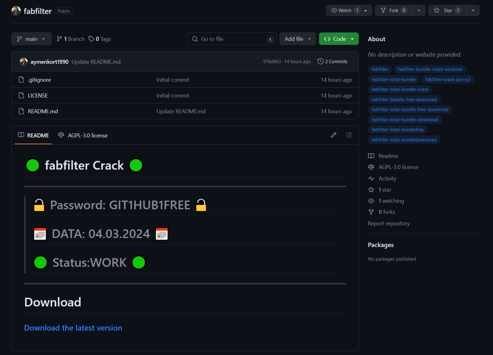Expand the Add file dropdown
The width and height of the screenshot is (493, 355).
click(297, 39)
